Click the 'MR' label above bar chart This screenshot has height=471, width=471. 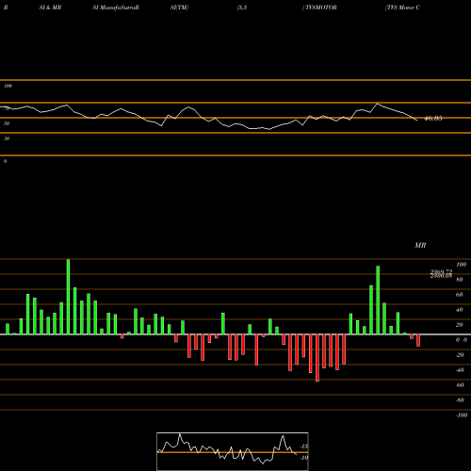click(420, 245)
